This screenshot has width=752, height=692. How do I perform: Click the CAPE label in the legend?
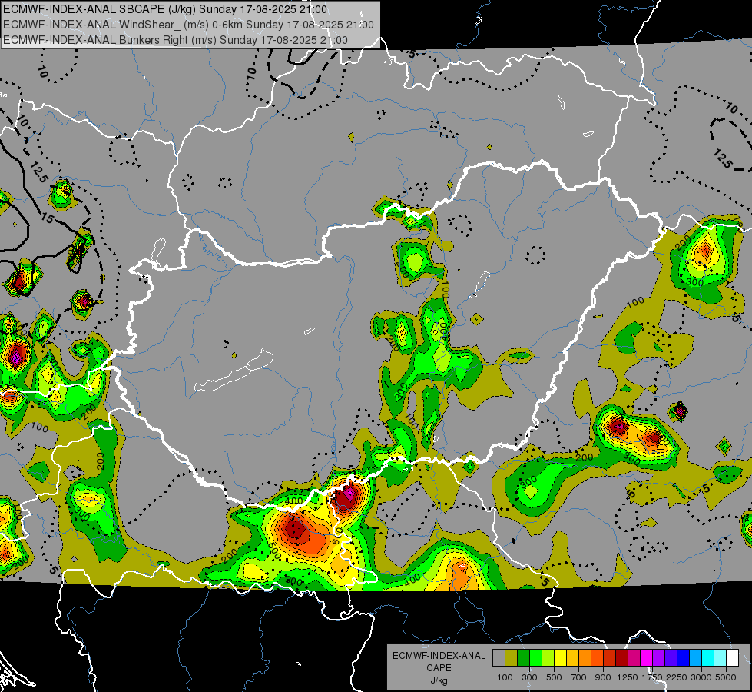[439, 668]
